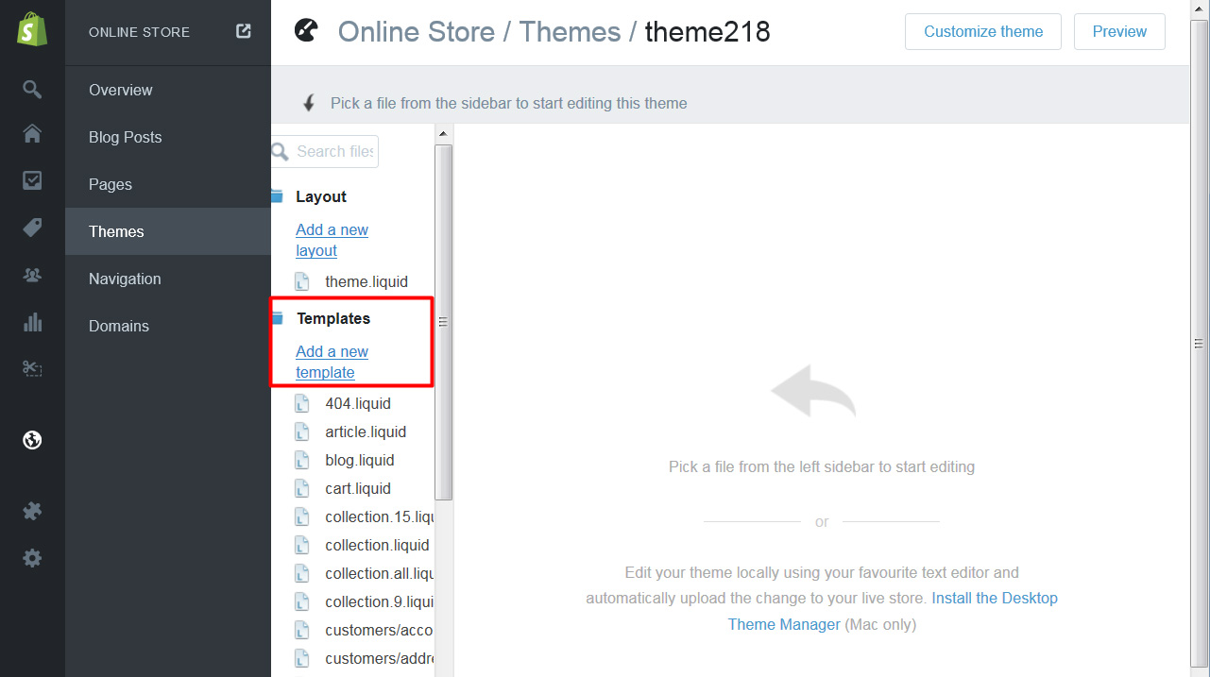
Task: Click Themes breadcrumb link
Action: pos(570,31)
